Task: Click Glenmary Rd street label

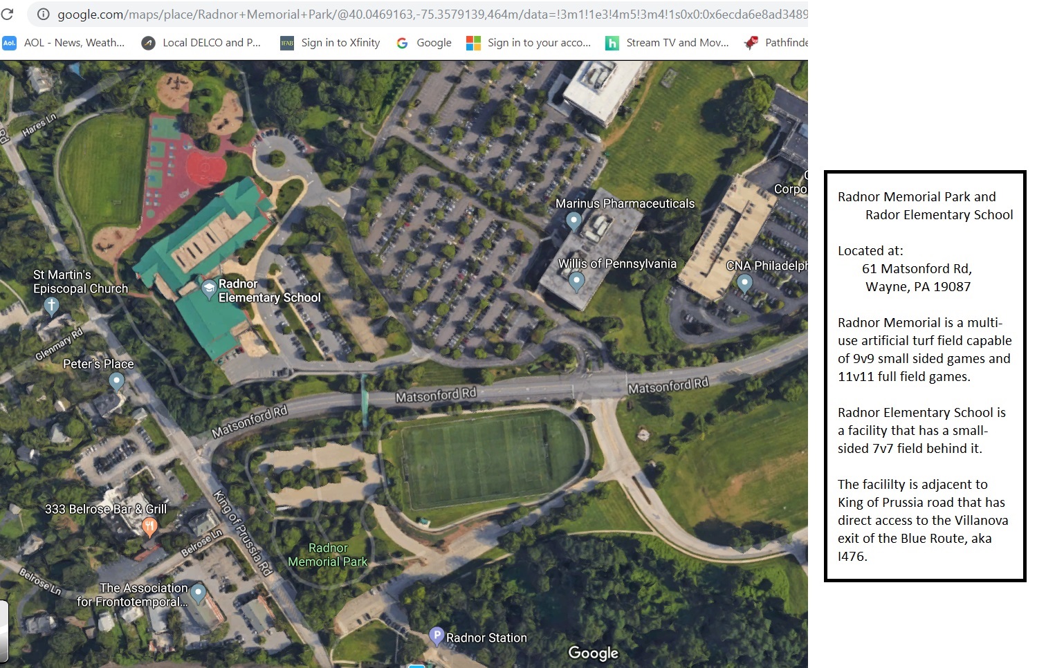Action: point(59,344)
